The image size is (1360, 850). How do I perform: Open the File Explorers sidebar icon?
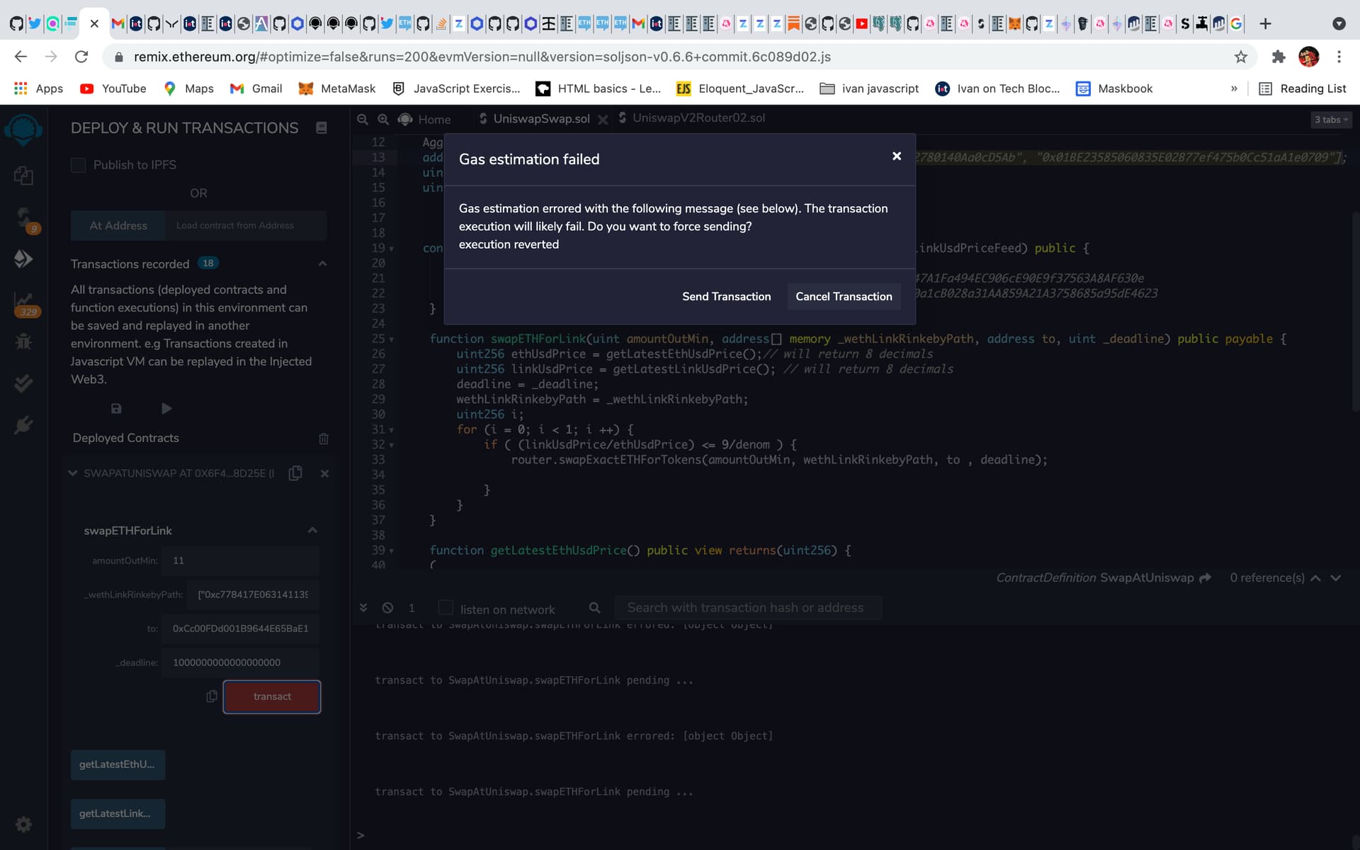(23, 175)
